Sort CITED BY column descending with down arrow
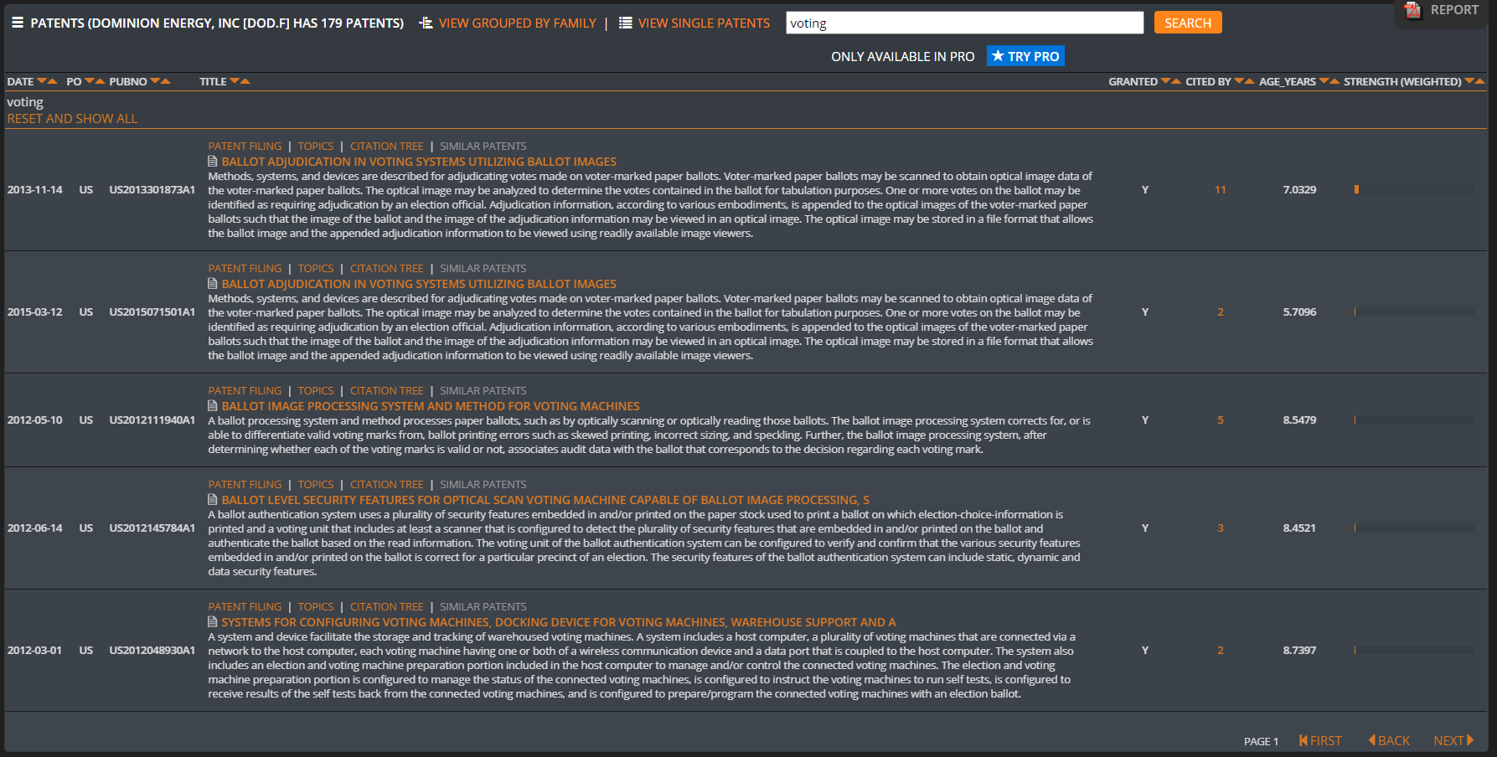The width and height of the screenshot is (1497, 757). [1239, 81]
